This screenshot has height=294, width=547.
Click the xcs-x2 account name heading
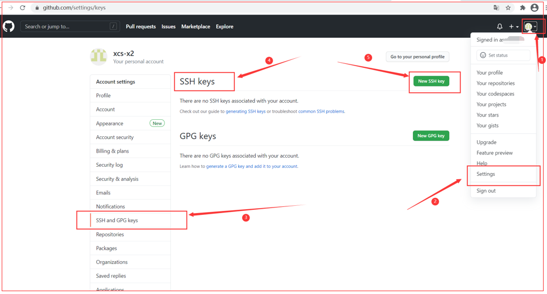point(123,53)
